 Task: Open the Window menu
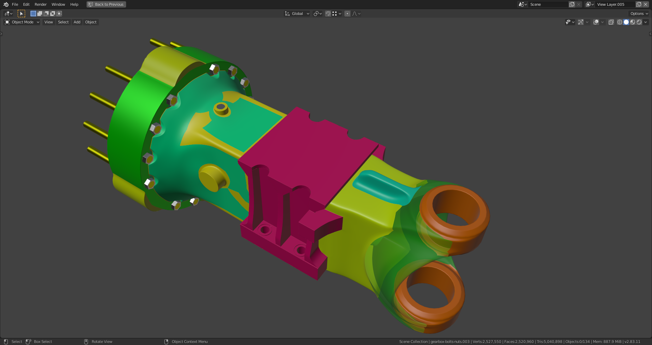click(58, 4)
